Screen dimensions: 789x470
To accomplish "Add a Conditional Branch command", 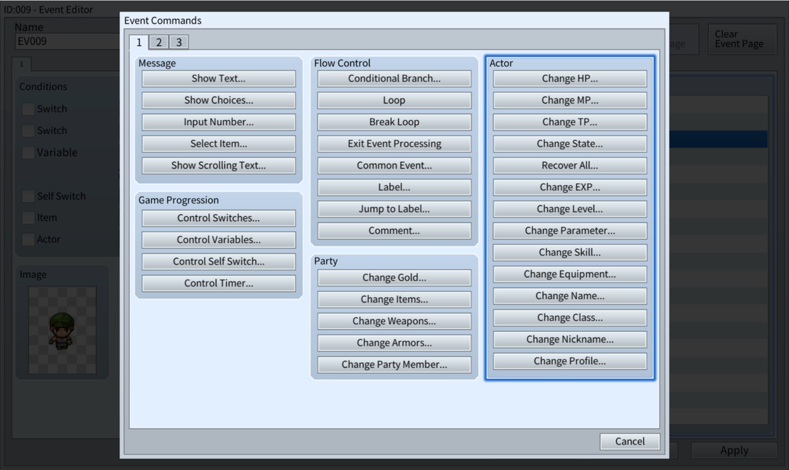I will [394, 79].
